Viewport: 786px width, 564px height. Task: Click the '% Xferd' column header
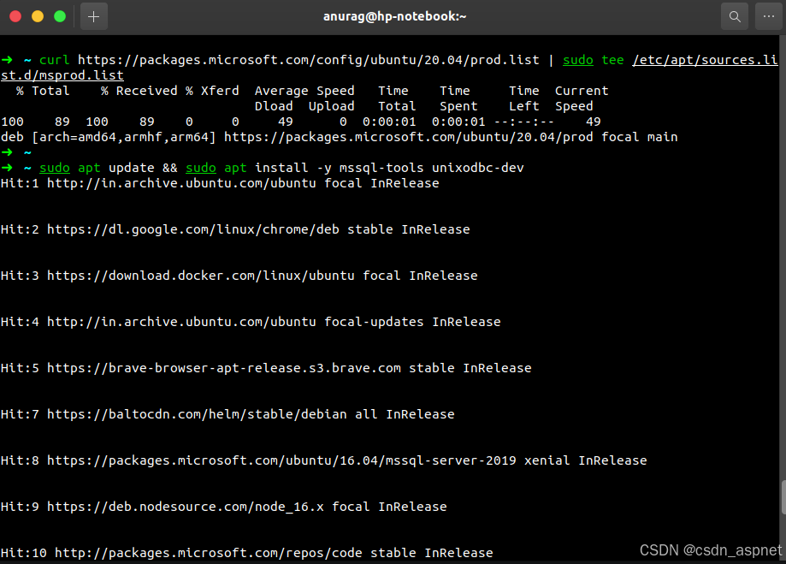coord(212,91)
